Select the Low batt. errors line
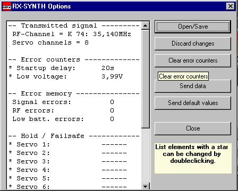Viewport: 238px width, 191px height. click(74, 119)
